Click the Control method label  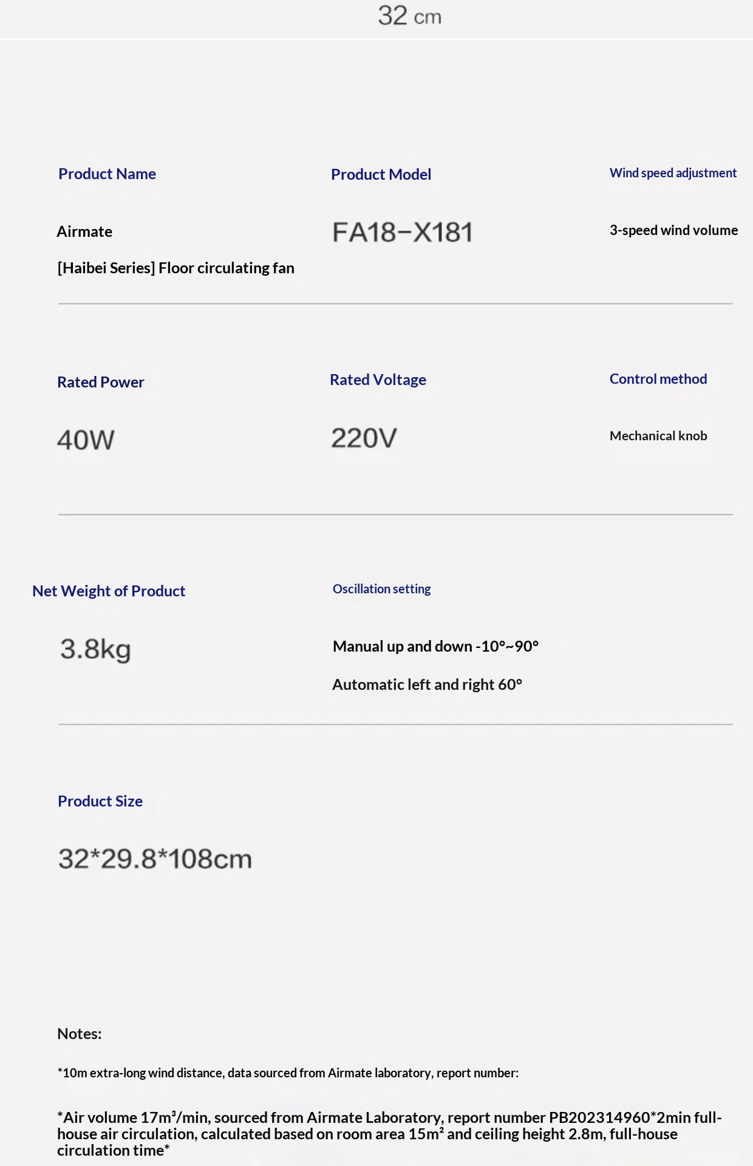[658, 379]
